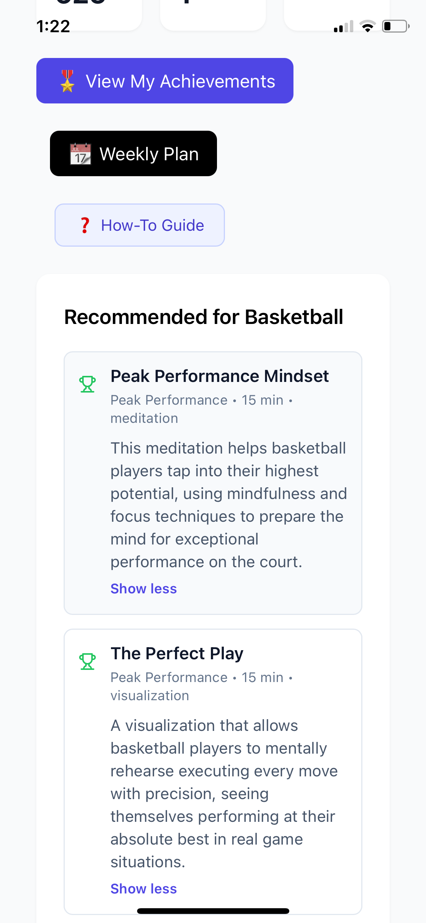Open the How-To Guide
Viewport: 426px width, 923px height.
click(x=140, y=225)
